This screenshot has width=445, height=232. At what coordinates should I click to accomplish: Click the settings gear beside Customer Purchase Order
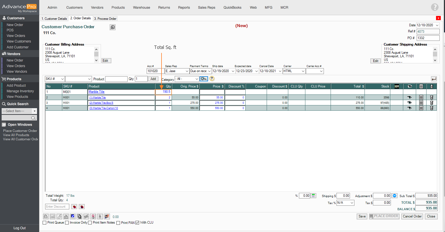pos(112,27)
